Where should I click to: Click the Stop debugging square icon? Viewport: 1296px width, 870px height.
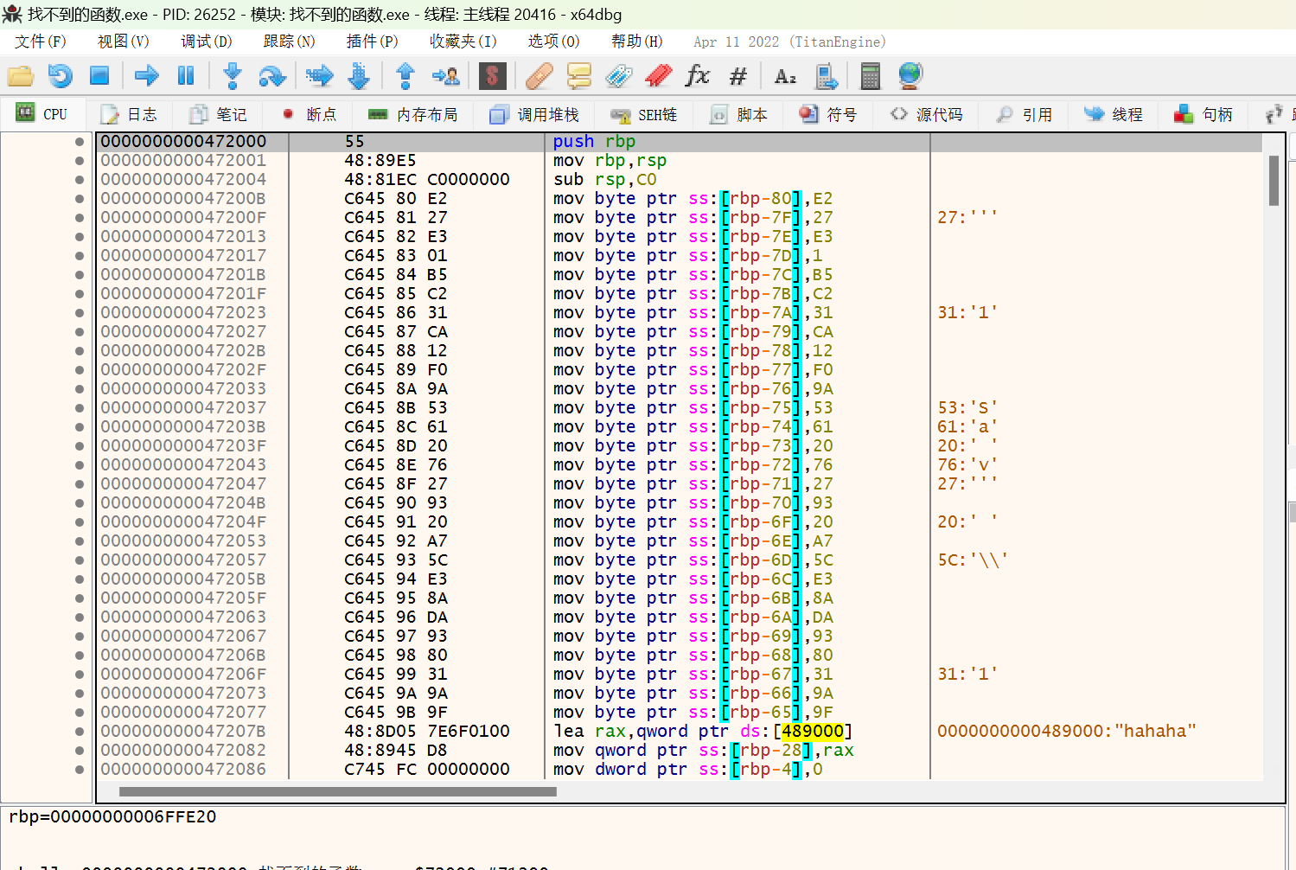click(x=99, y=76)
